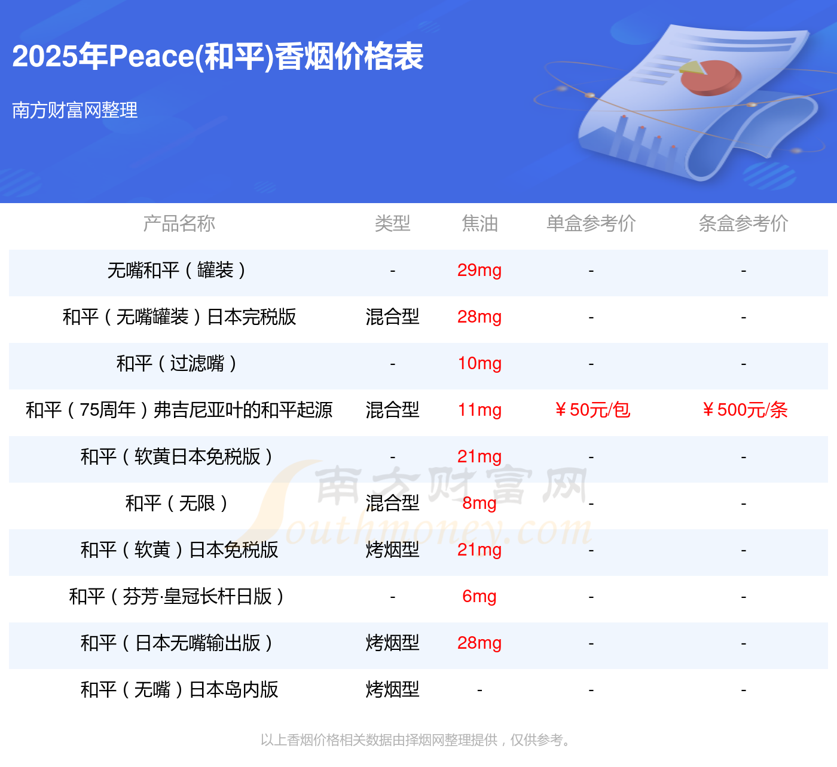Click the 类型 column header
Screen dimensions: 837x767
click(x=393, y=224)
